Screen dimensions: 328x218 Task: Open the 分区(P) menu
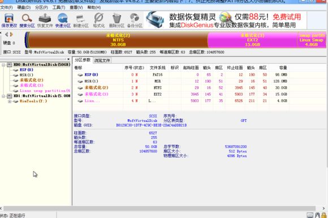pyautogui.click(x=41, y=7)
